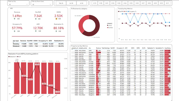This screenshot has height=101, width=179.
Task: Select week W 26 in the slicer
Action: click(x=137, y=3)
